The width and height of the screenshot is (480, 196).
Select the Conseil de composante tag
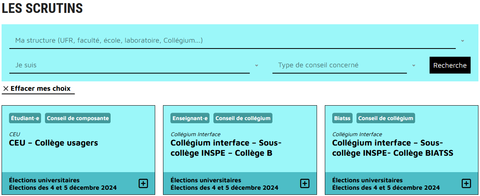(78, 118)
